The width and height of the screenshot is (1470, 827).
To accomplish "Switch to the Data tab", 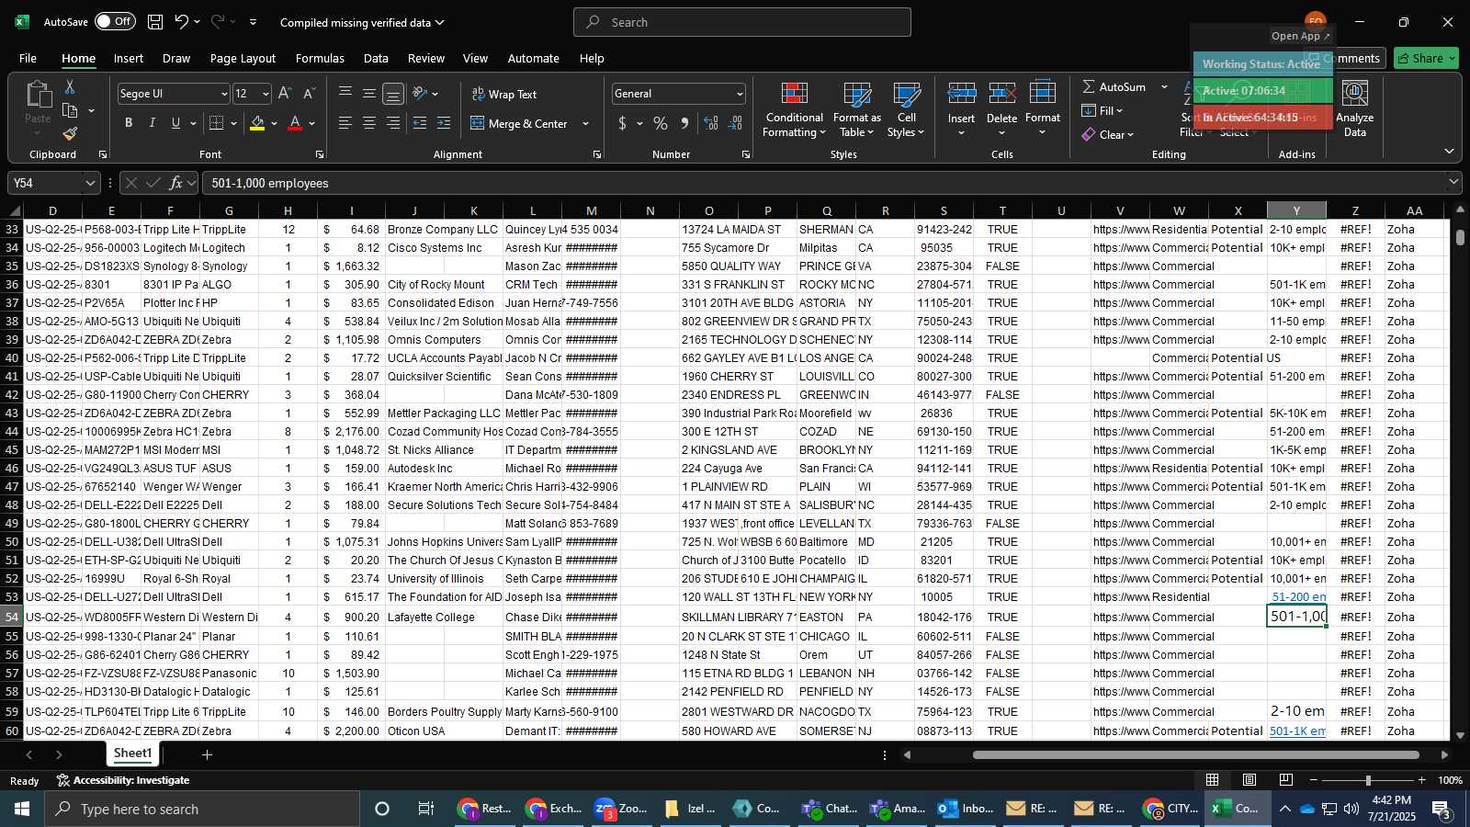I will click(376, 58).
